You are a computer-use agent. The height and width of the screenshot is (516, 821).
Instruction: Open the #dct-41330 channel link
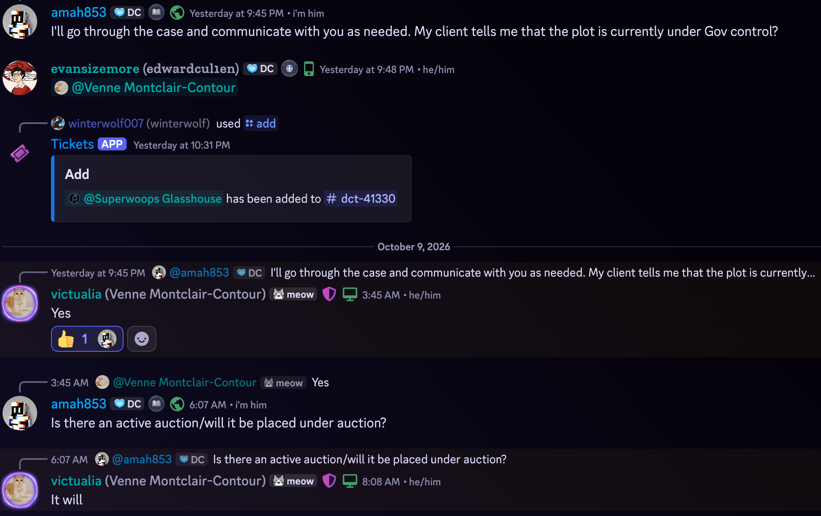pos(360,199)
